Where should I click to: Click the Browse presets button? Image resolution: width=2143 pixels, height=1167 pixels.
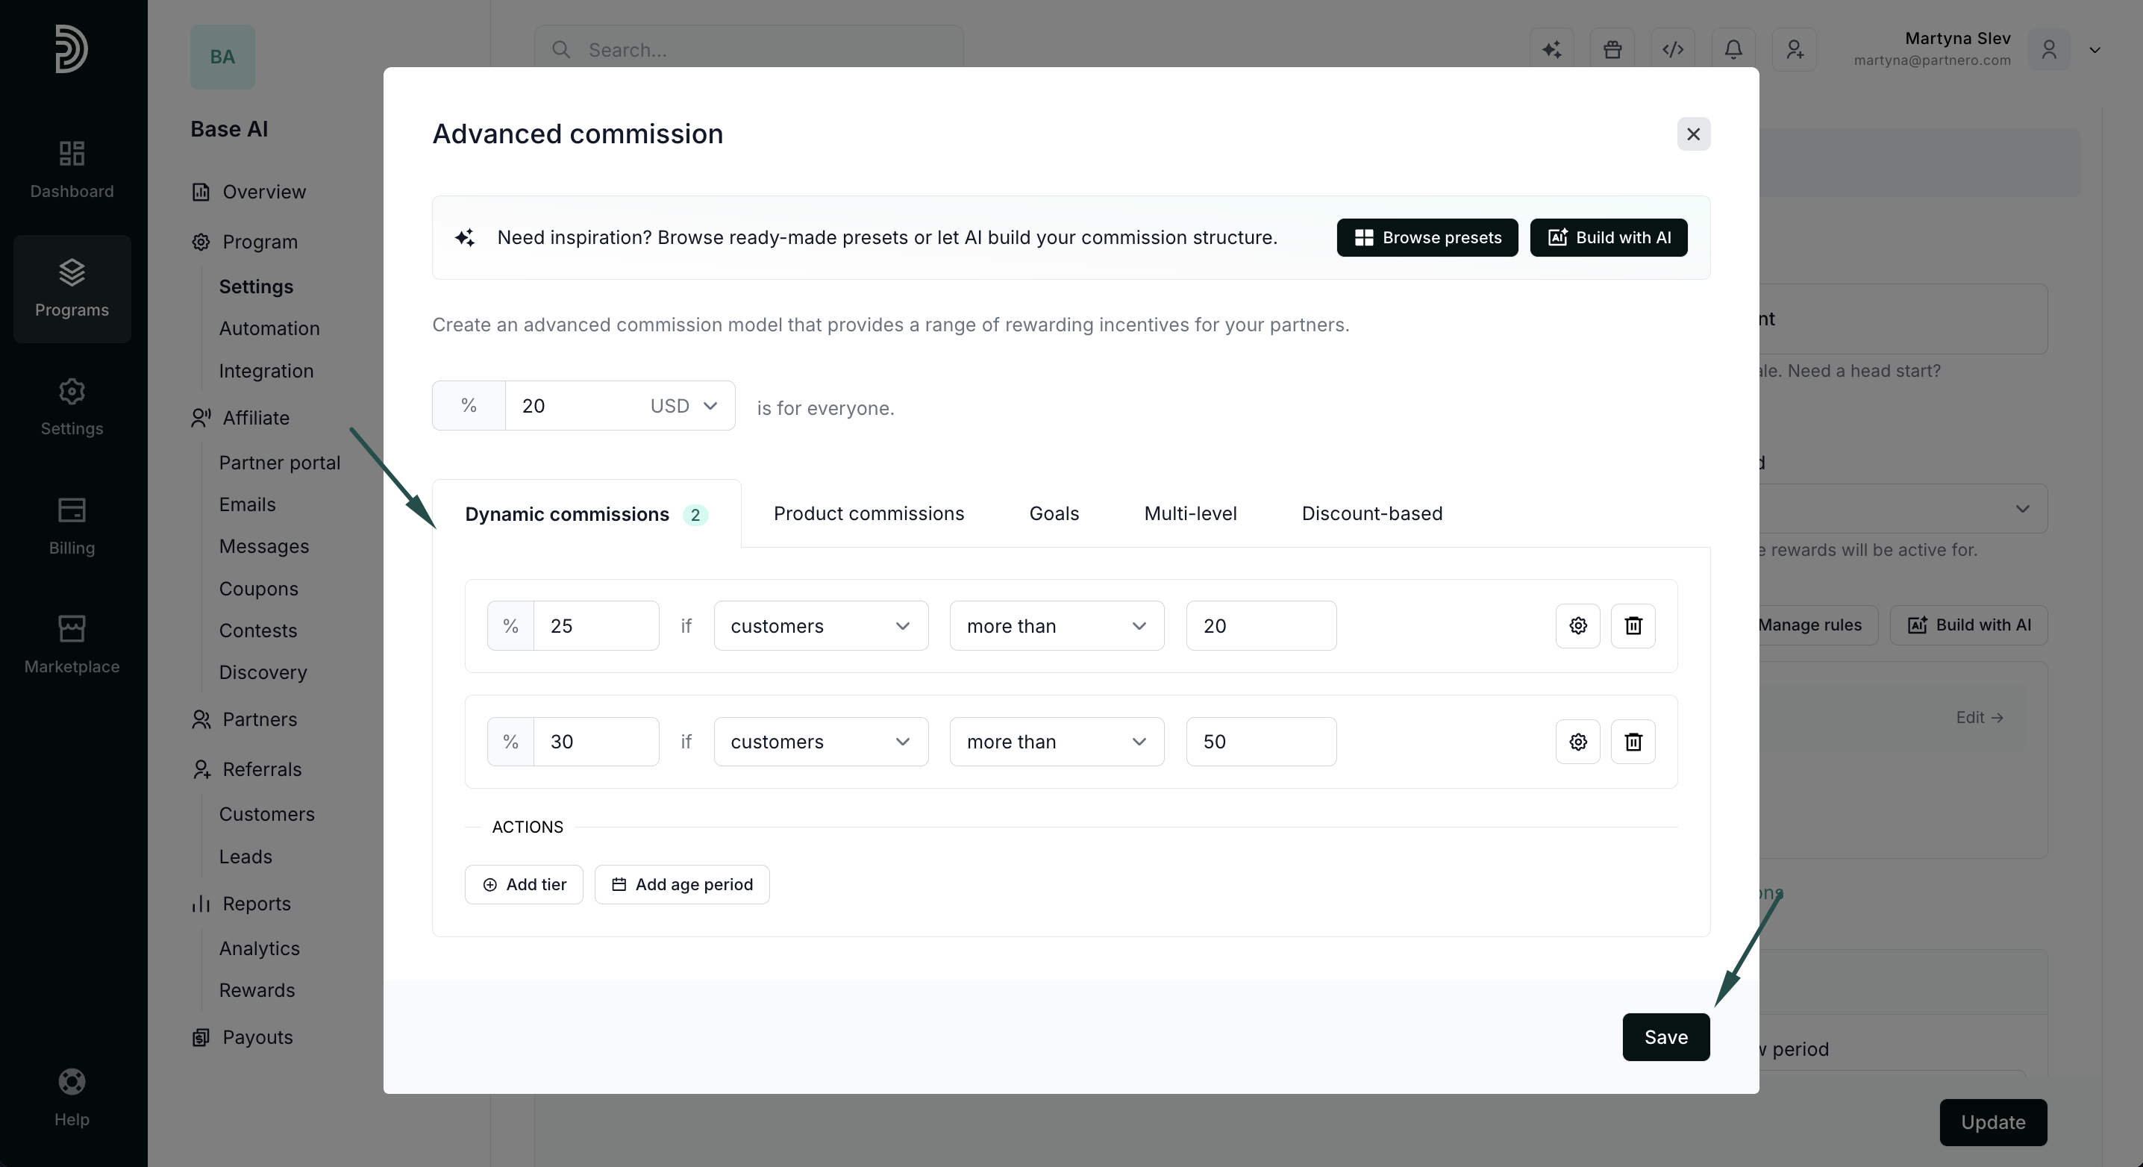pyautogui.click(x=1427, y=238)
